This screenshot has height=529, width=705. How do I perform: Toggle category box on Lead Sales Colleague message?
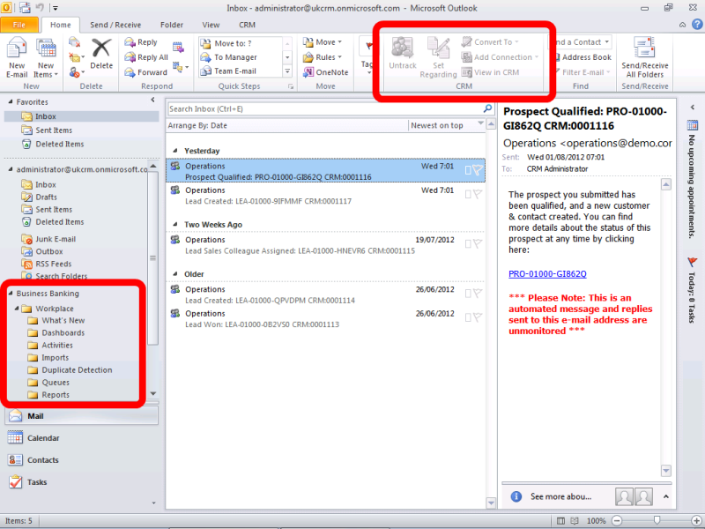click(468, 243)
